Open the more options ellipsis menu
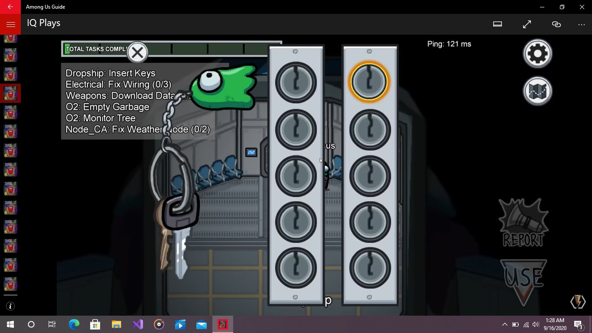Image resolution: width=592 pixels, height=333 pixels. (x=582, y=24)
